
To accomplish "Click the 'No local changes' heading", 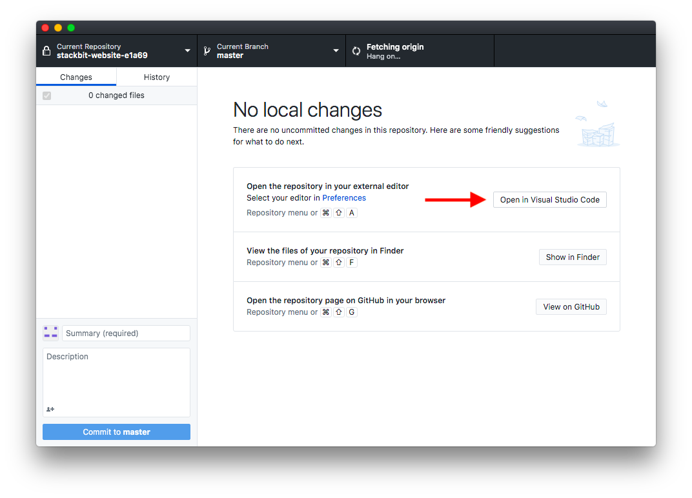I will pyautogui.click(x=307, y=110).
